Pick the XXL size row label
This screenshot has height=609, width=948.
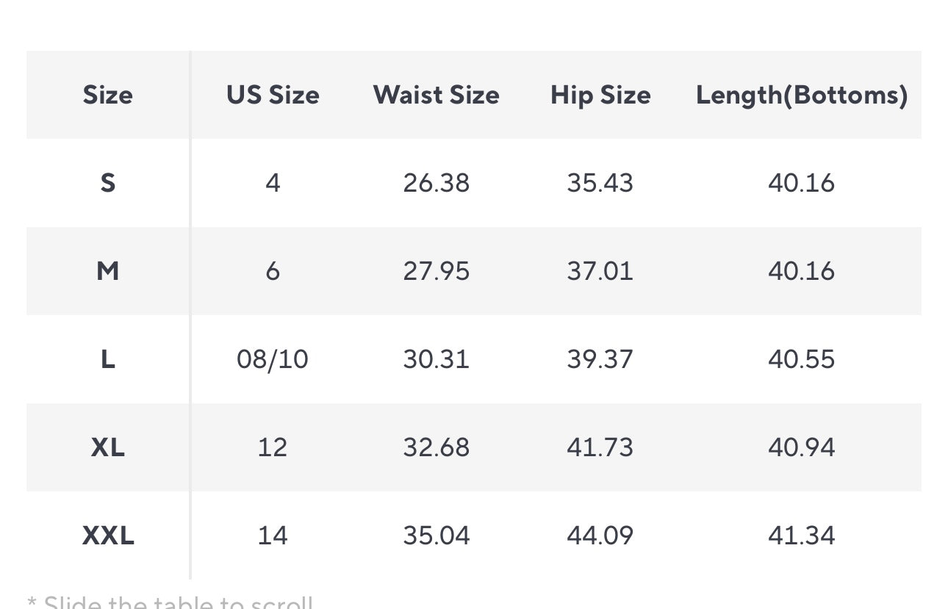108,536
